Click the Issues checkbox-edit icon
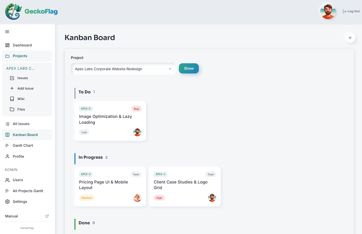362x234 pixels. click(x=12, y=78)
